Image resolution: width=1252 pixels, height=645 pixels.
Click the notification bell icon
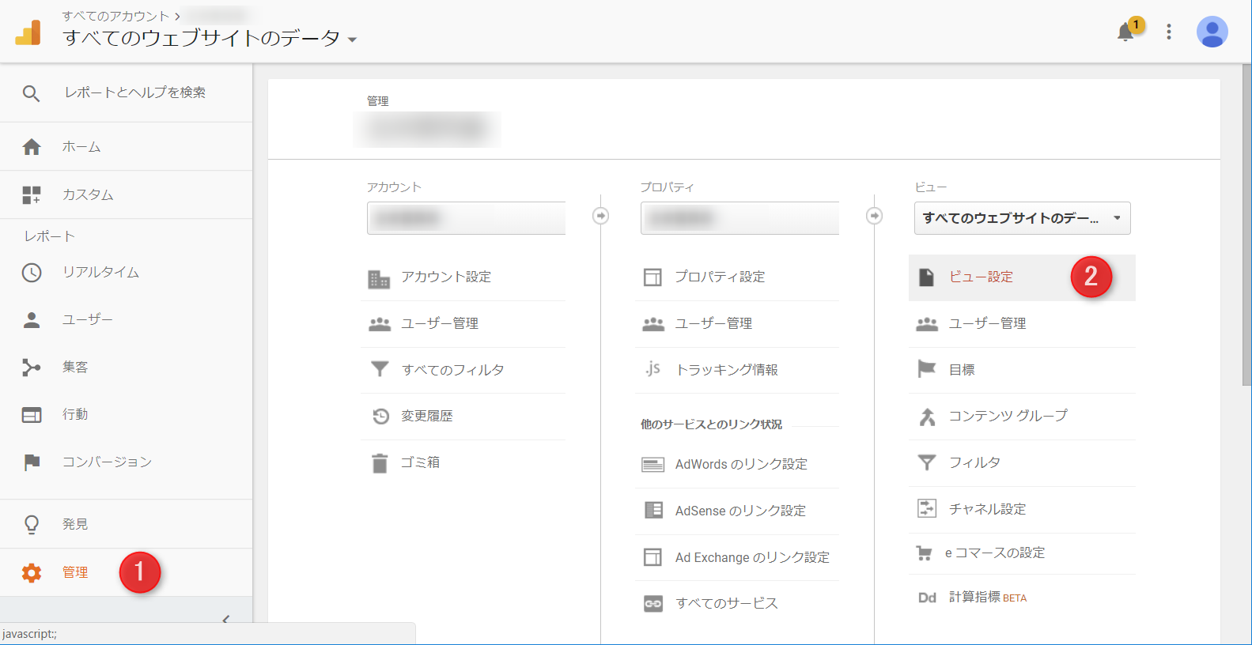click(x=1125, y=32)
